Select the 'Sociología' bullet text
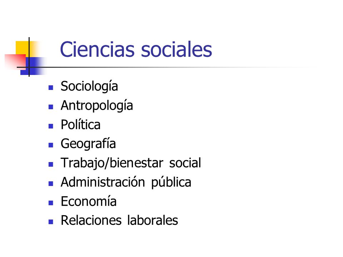 point(89,86)
